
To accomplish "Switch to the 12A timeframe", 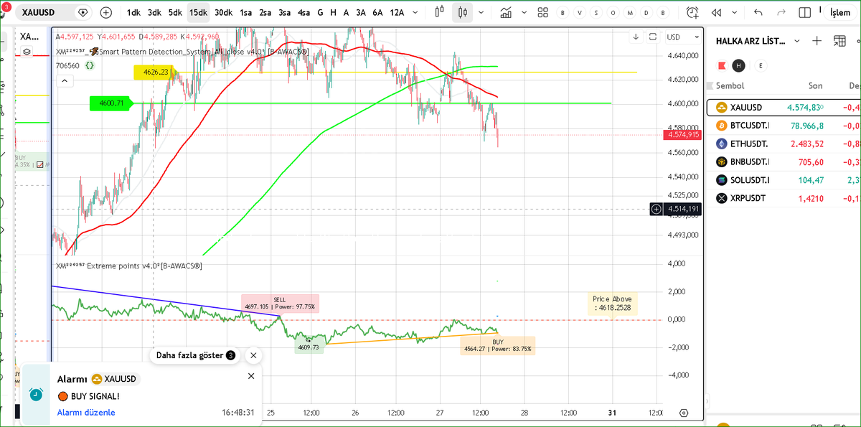I will (396, 12).
